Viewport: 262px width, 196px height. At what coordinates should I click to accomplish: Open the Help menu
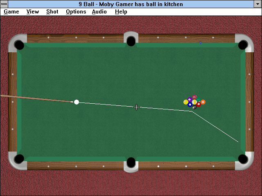[121, 12]
